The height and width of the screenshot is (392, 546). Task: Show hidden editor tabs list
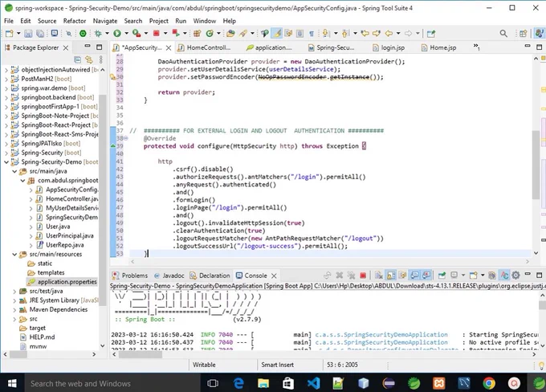(x=476, y=47)
